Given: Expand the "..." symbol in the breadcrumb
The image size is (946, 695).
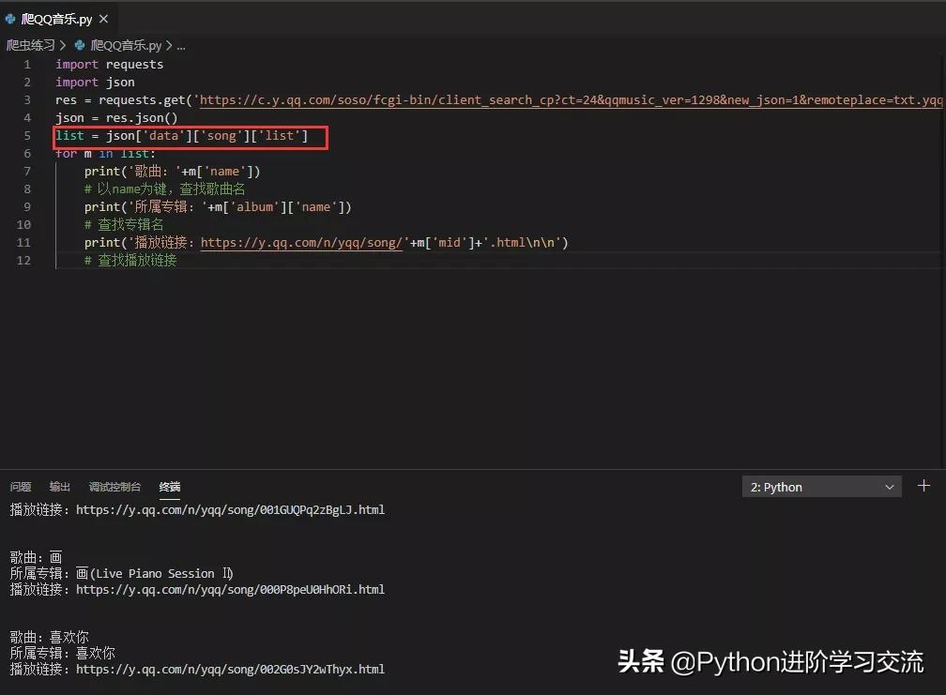Looking at the screenshot, I should (181, 44).
